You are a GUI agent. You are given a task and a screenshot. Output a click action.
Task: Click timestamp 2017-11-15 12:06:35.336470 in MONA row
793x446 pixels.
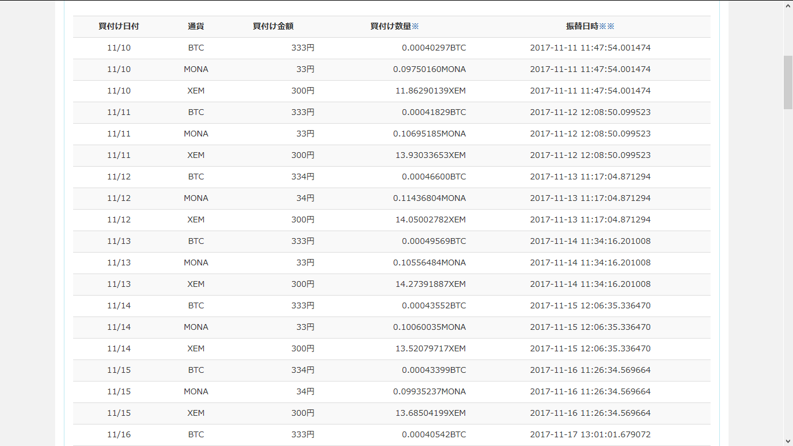[590, 327]
